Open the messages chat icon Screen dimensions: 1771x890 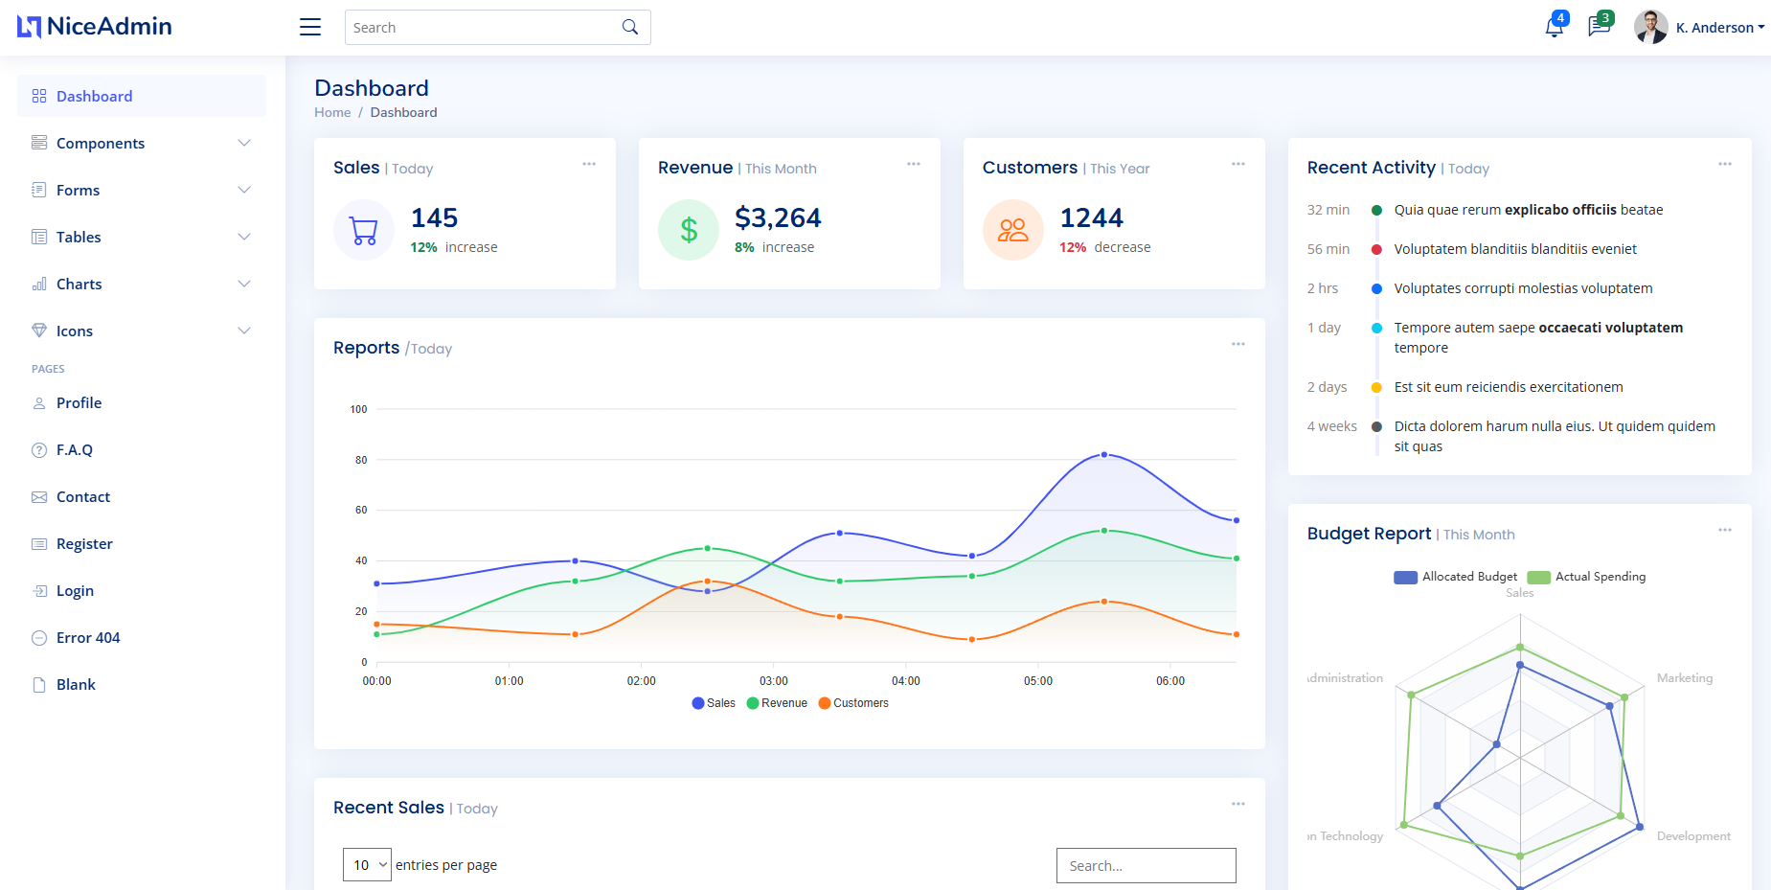(x=1599, y=27)
